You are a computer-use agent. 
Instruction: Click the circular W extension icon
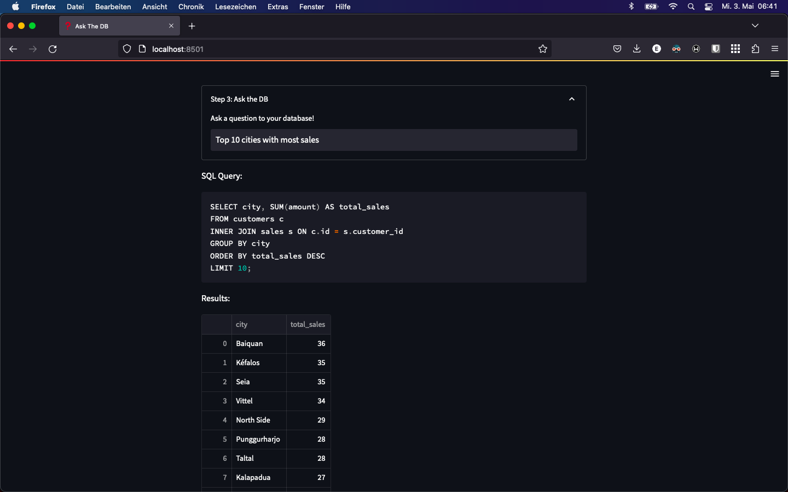click(696, 49)
